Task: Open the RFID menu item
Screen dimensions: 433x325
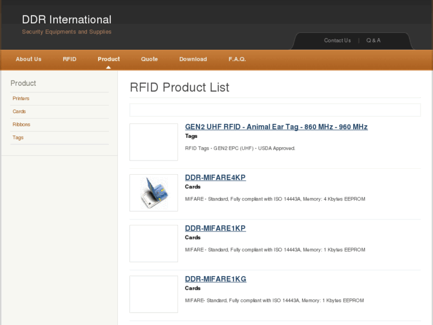Action: (x=69, y=59)
